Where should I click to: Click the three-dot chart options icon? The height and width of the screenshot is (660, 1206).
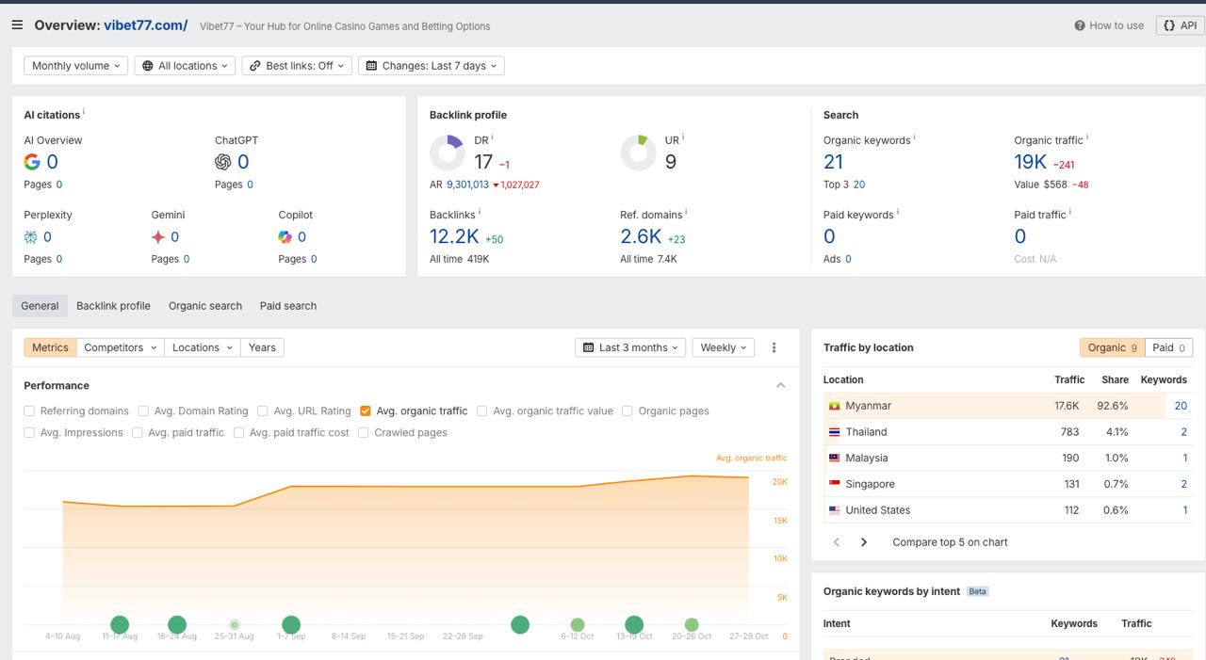[774, 347]
